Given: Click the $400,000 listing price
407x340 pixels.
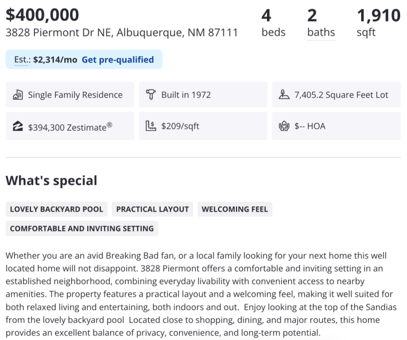Looking at the screenshot, I should [42, 14].
